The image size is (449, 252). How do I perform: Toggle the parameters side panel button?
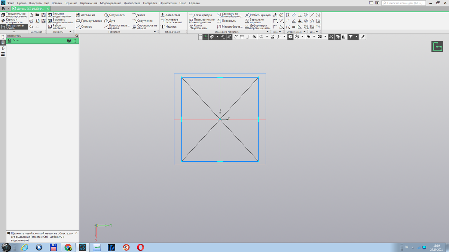point(3,43)
